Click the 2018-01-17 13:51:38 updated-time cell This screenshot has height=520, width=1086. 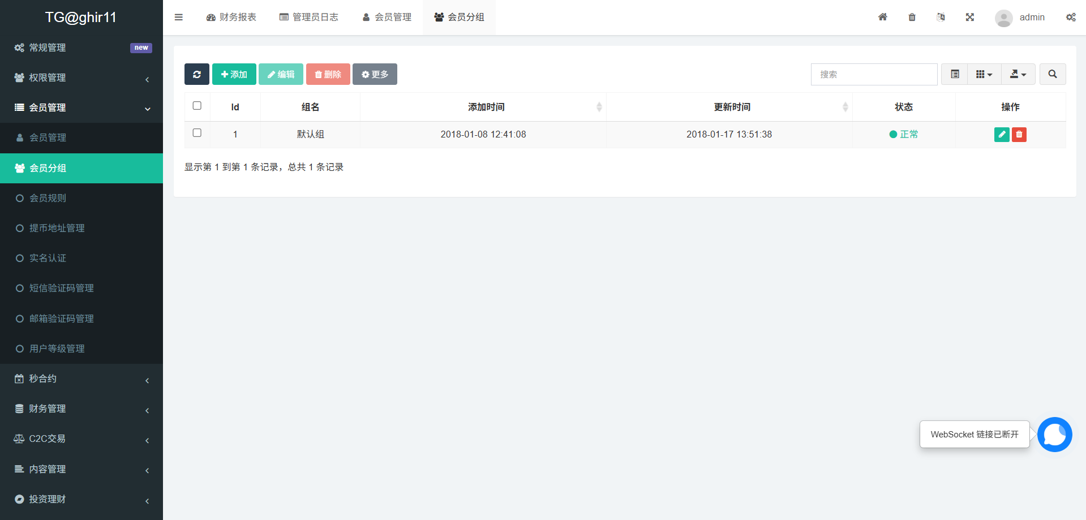[x=729, y=134]
